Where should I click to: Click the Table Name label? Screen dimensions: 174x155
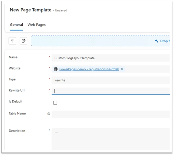(x=17, y=113)
